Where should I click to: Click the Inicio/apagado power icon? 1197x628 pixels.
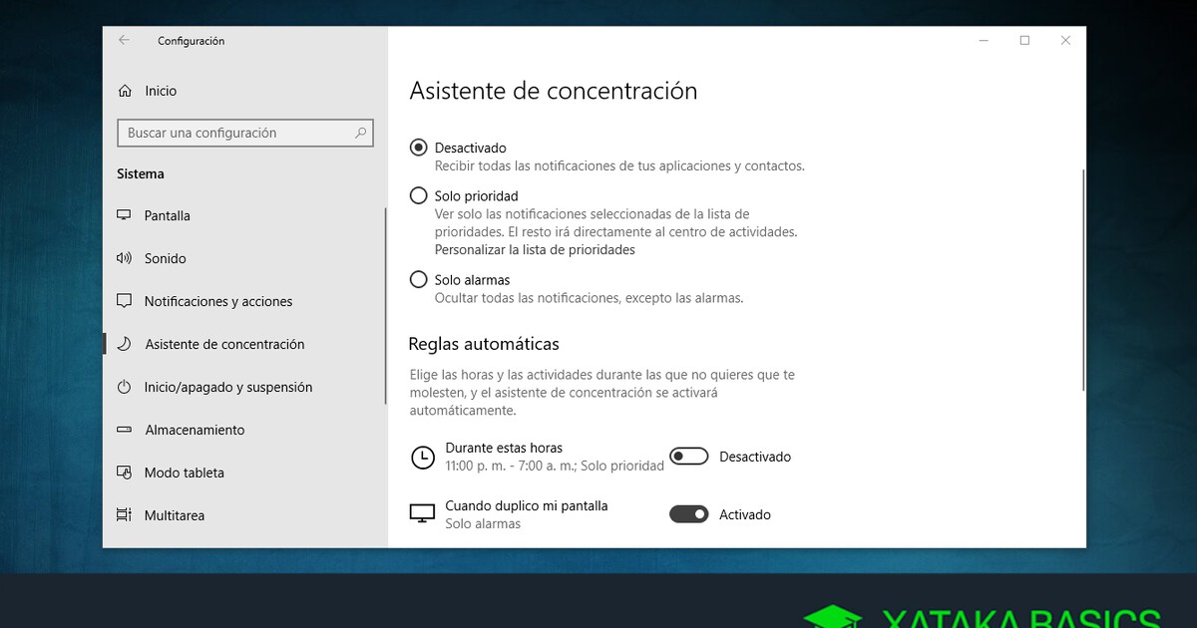(x=125, y=387)
